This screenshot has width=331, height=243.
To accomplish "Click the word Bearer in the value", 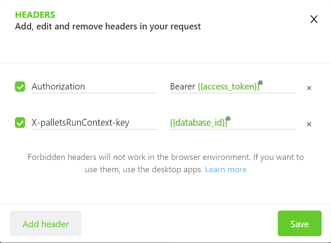I will click(x=182, y=87).
